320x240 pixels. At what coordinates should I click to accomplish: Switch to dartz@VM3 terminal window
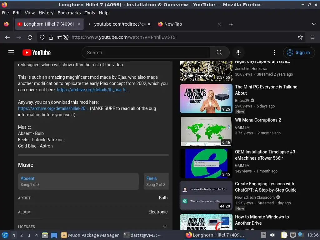pyautogui.click(x=142, y=235)
